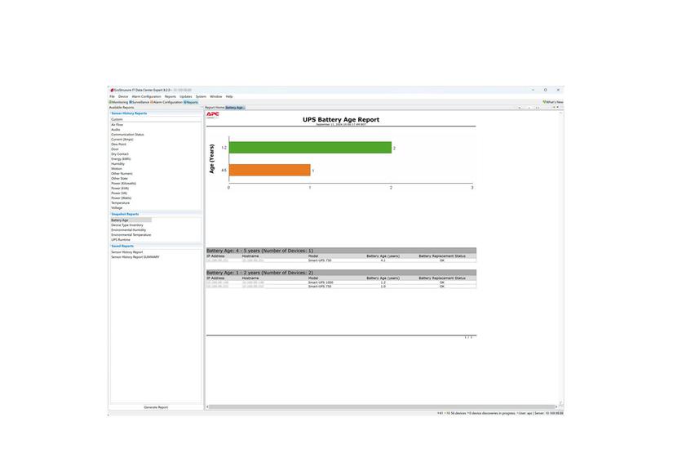Select the Environmental Temperature report
The height and width of the screenshot is (449, 673).
(x=131, y=235)
